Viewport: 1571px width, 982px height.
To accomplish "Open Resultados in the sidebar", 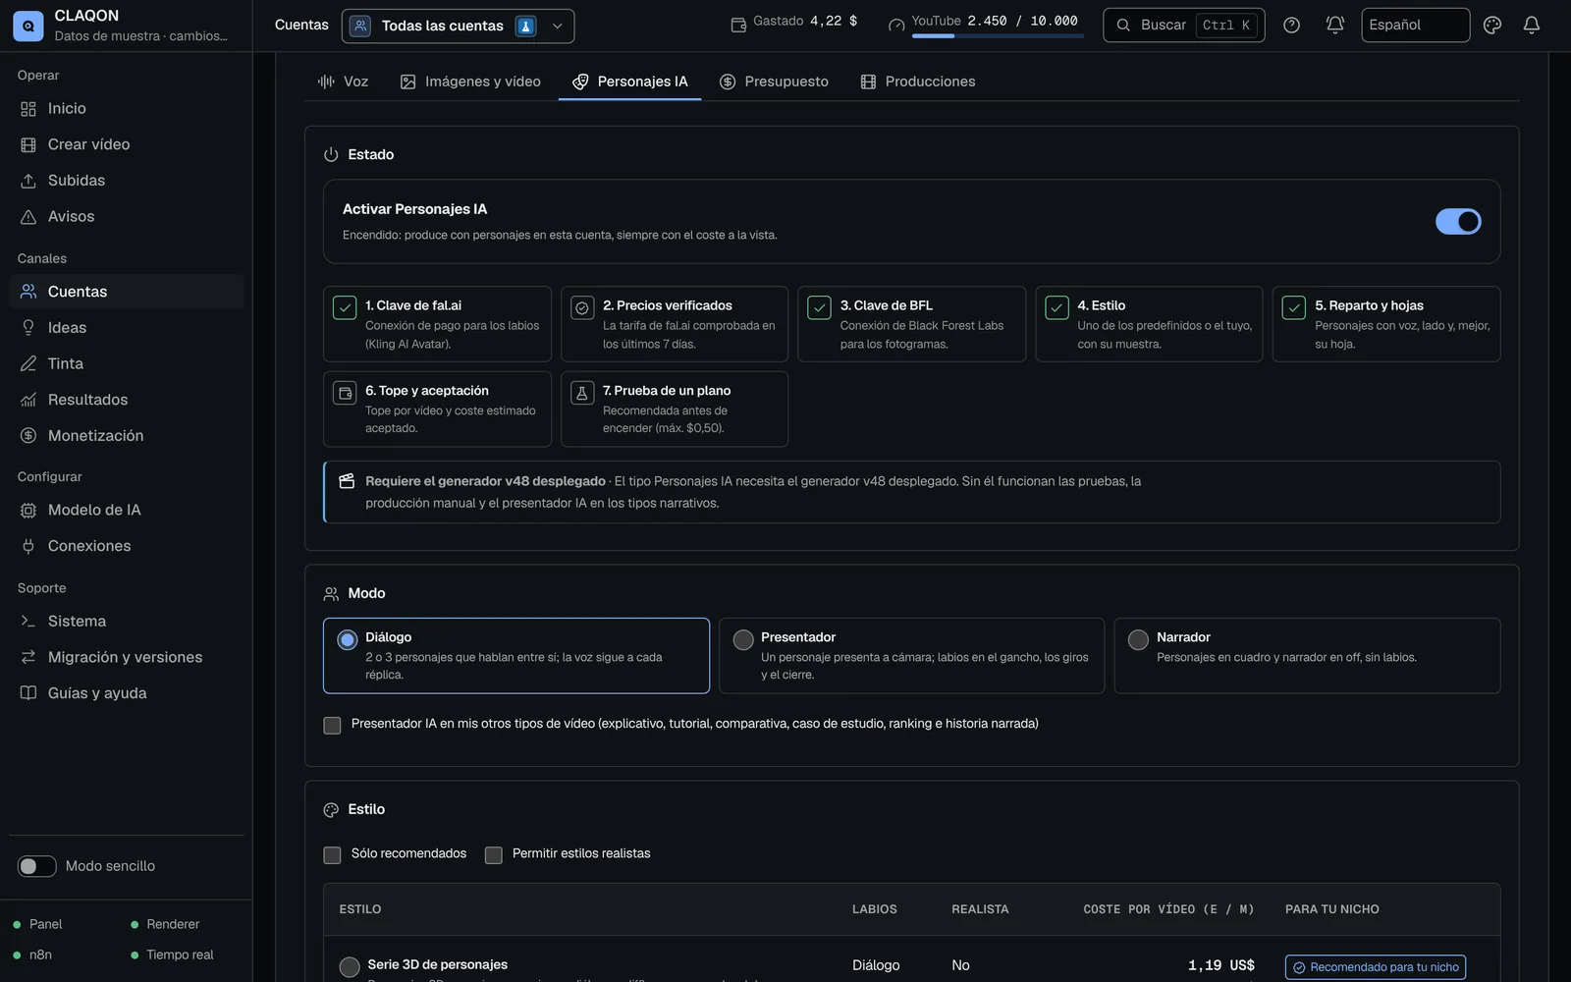I will coord(126,400).
